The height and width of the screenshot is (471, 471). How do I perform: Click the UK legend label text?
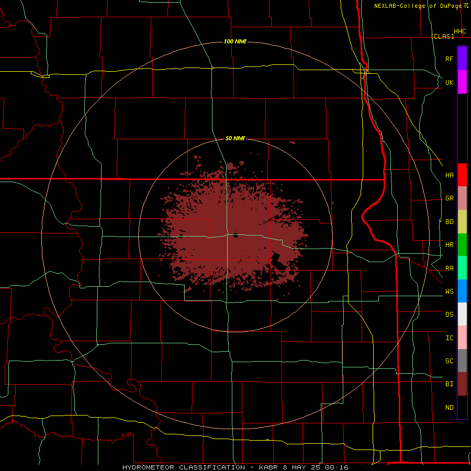click(450, 82)
